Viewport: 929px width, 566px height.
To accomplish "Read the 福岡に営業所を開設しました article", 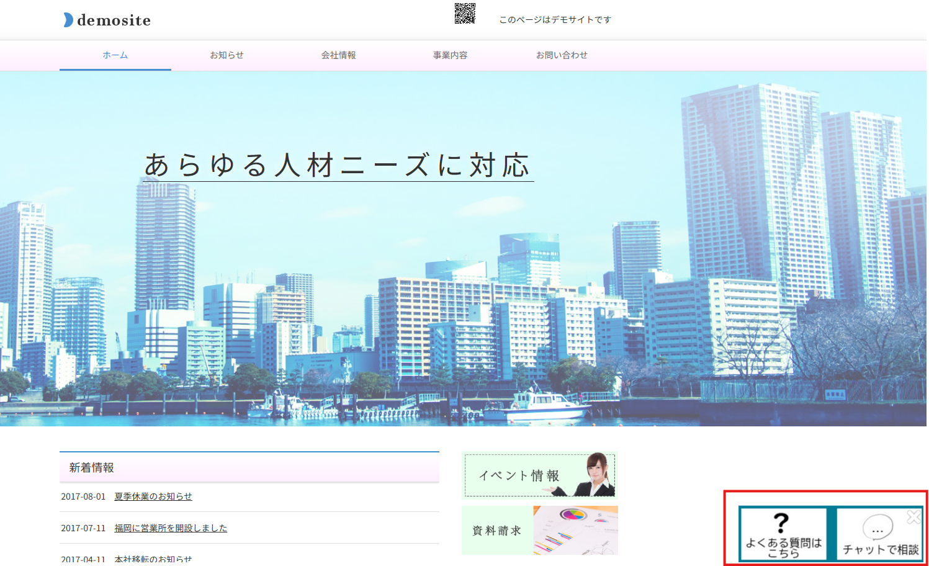I will tap(171, 528).
